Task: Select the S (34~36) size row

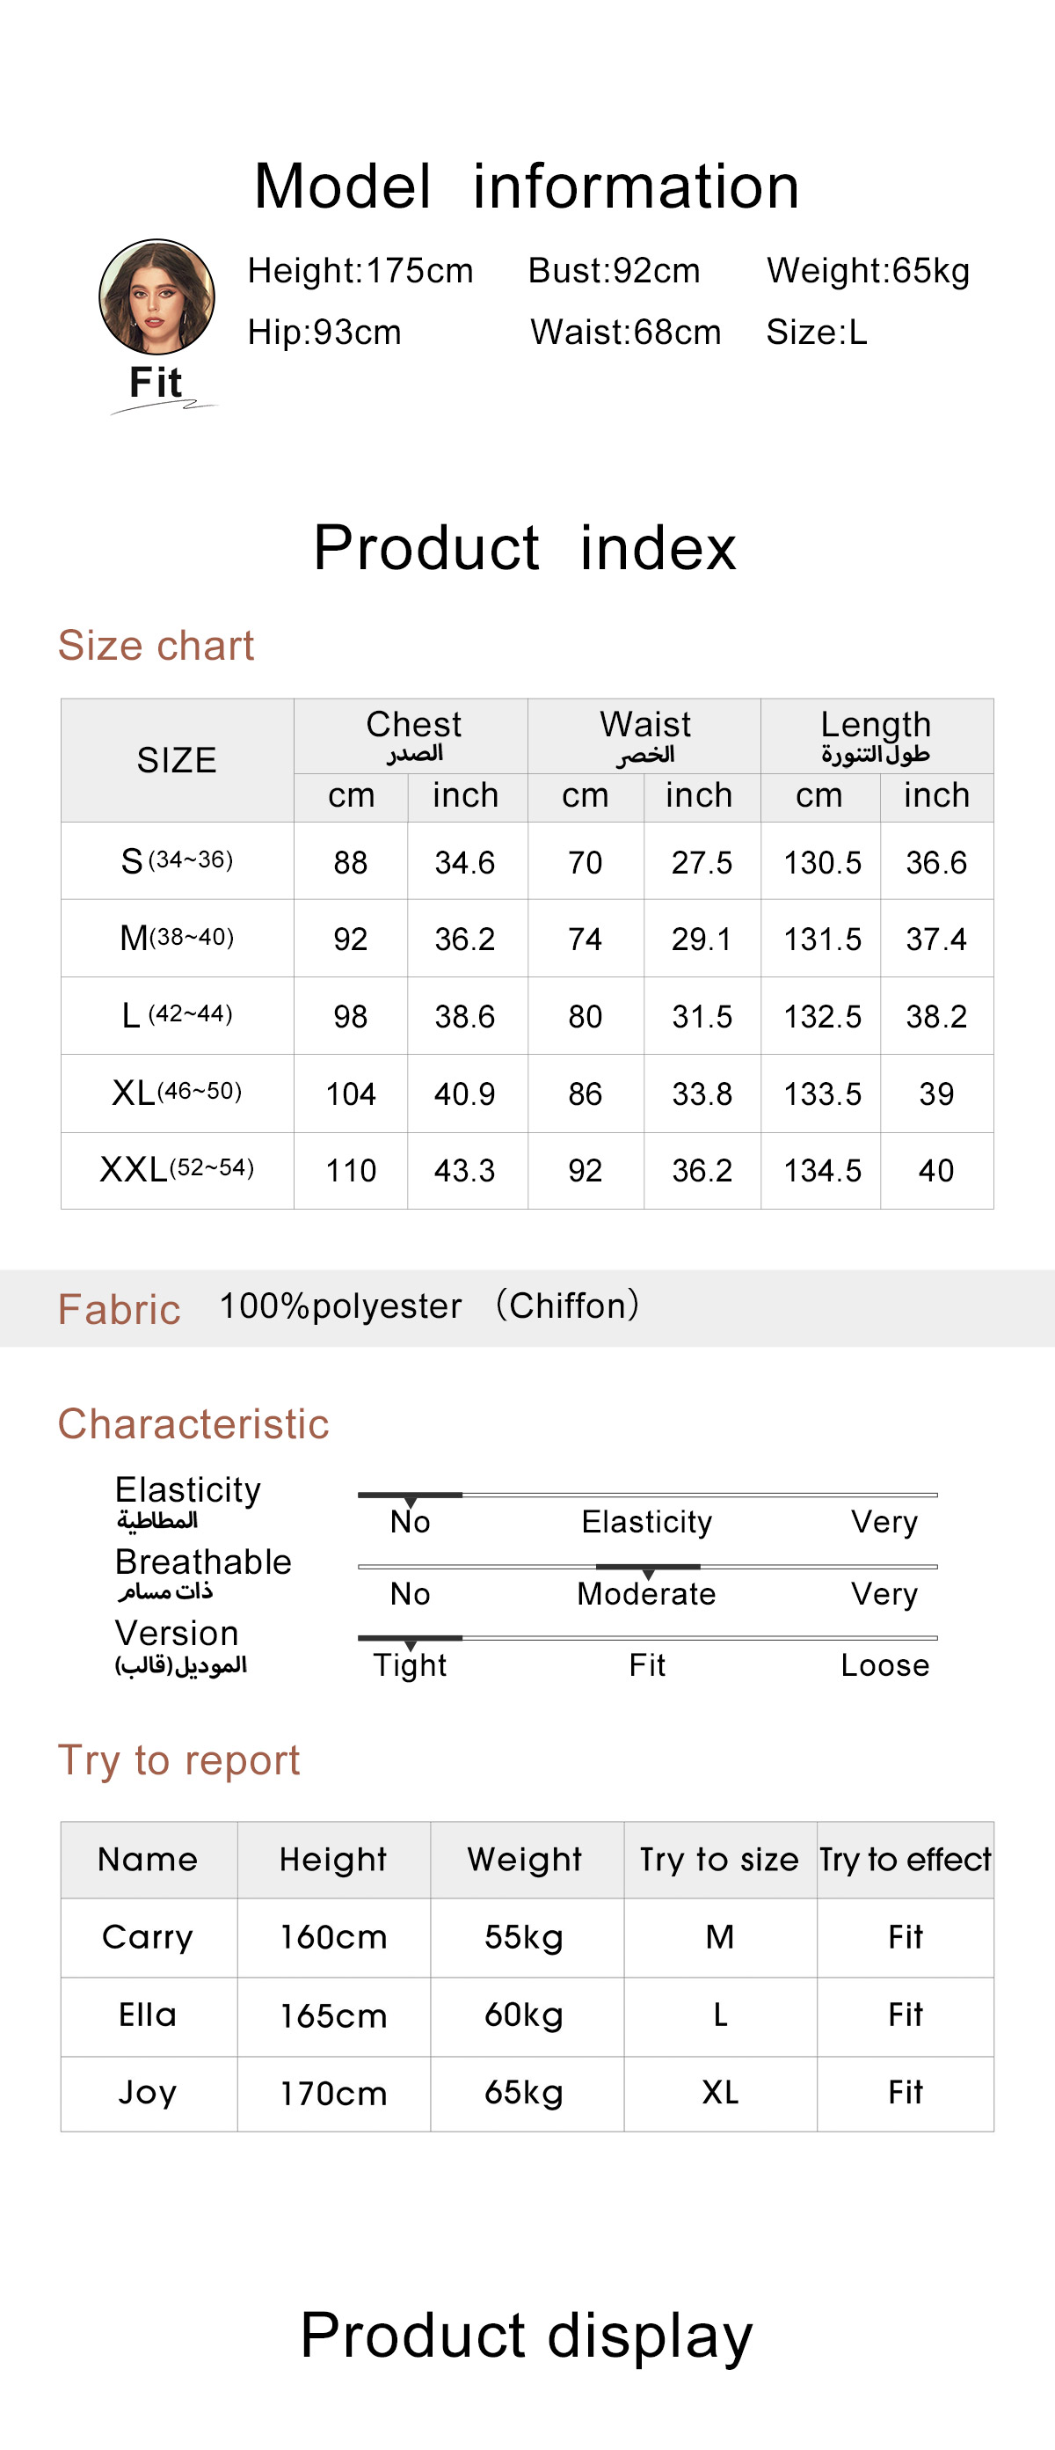Action: point(177,862)
